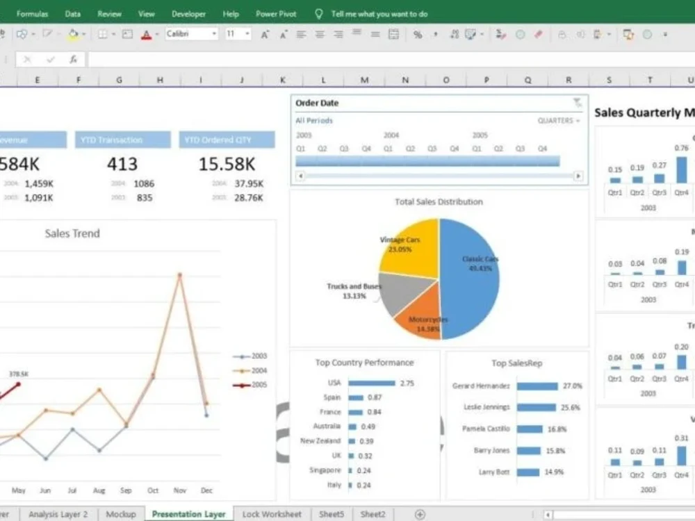Click the pink eraser Clear icon

[x=539, y=34]
